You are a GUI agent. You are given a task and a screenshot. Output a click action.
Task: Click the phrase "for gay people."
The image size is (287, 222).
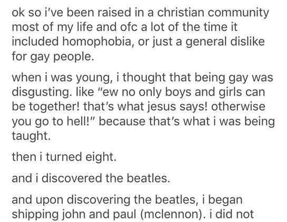coord(53,56)
